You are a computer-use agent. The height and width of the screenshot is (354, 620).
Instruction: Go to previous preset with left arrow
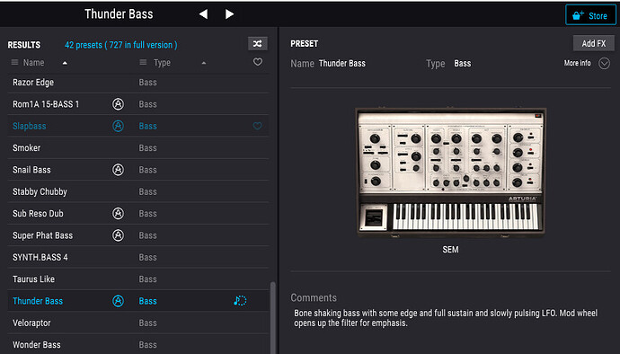[203, 14]
